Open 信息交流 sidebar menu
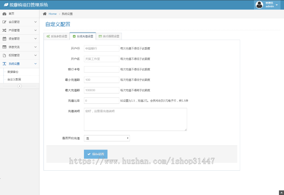 point(20,47)
